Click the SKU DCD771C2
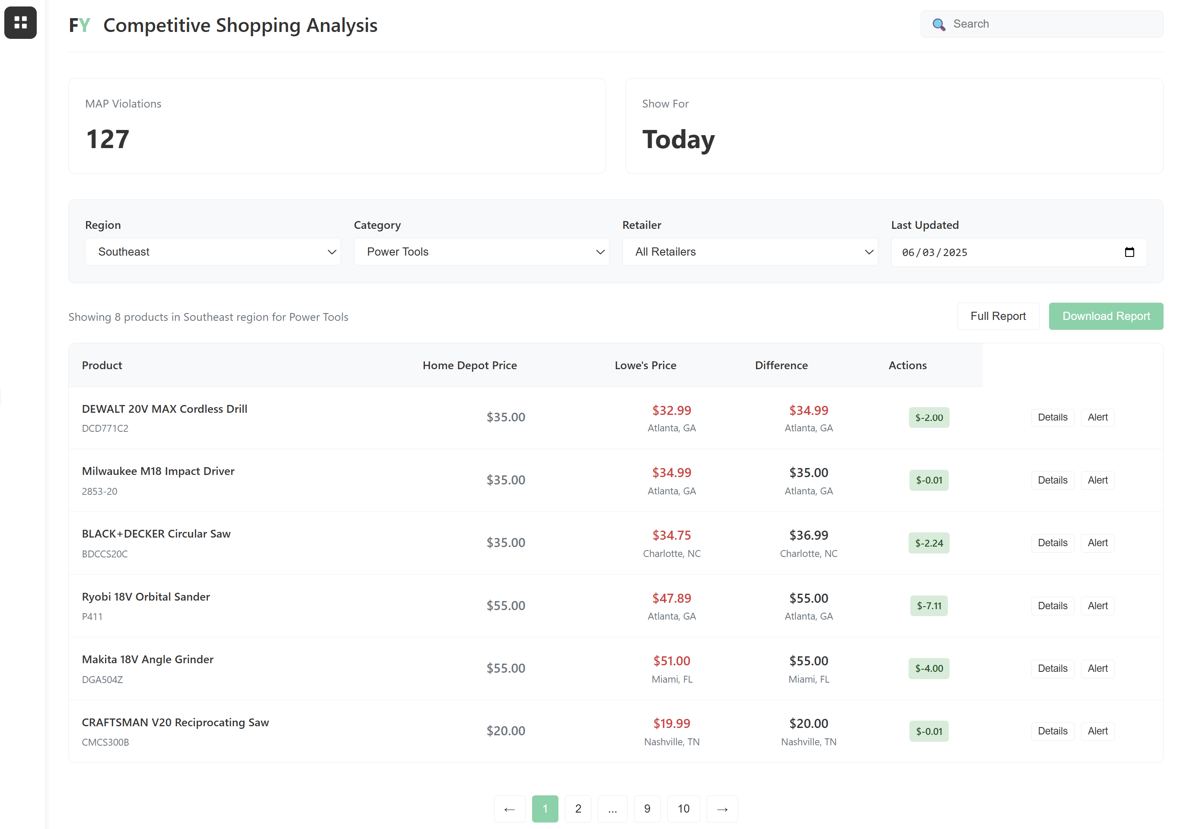Screen dimensions: 1180x829 [x=105, y=429]
